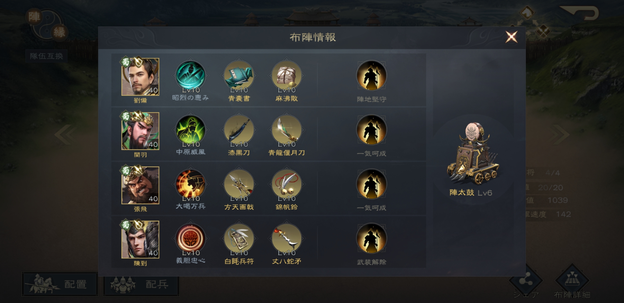This screenshot has width=624, height=303.
Task: Tap the 丈八蛇矛 weapon icon
Action: click(286, 239)
